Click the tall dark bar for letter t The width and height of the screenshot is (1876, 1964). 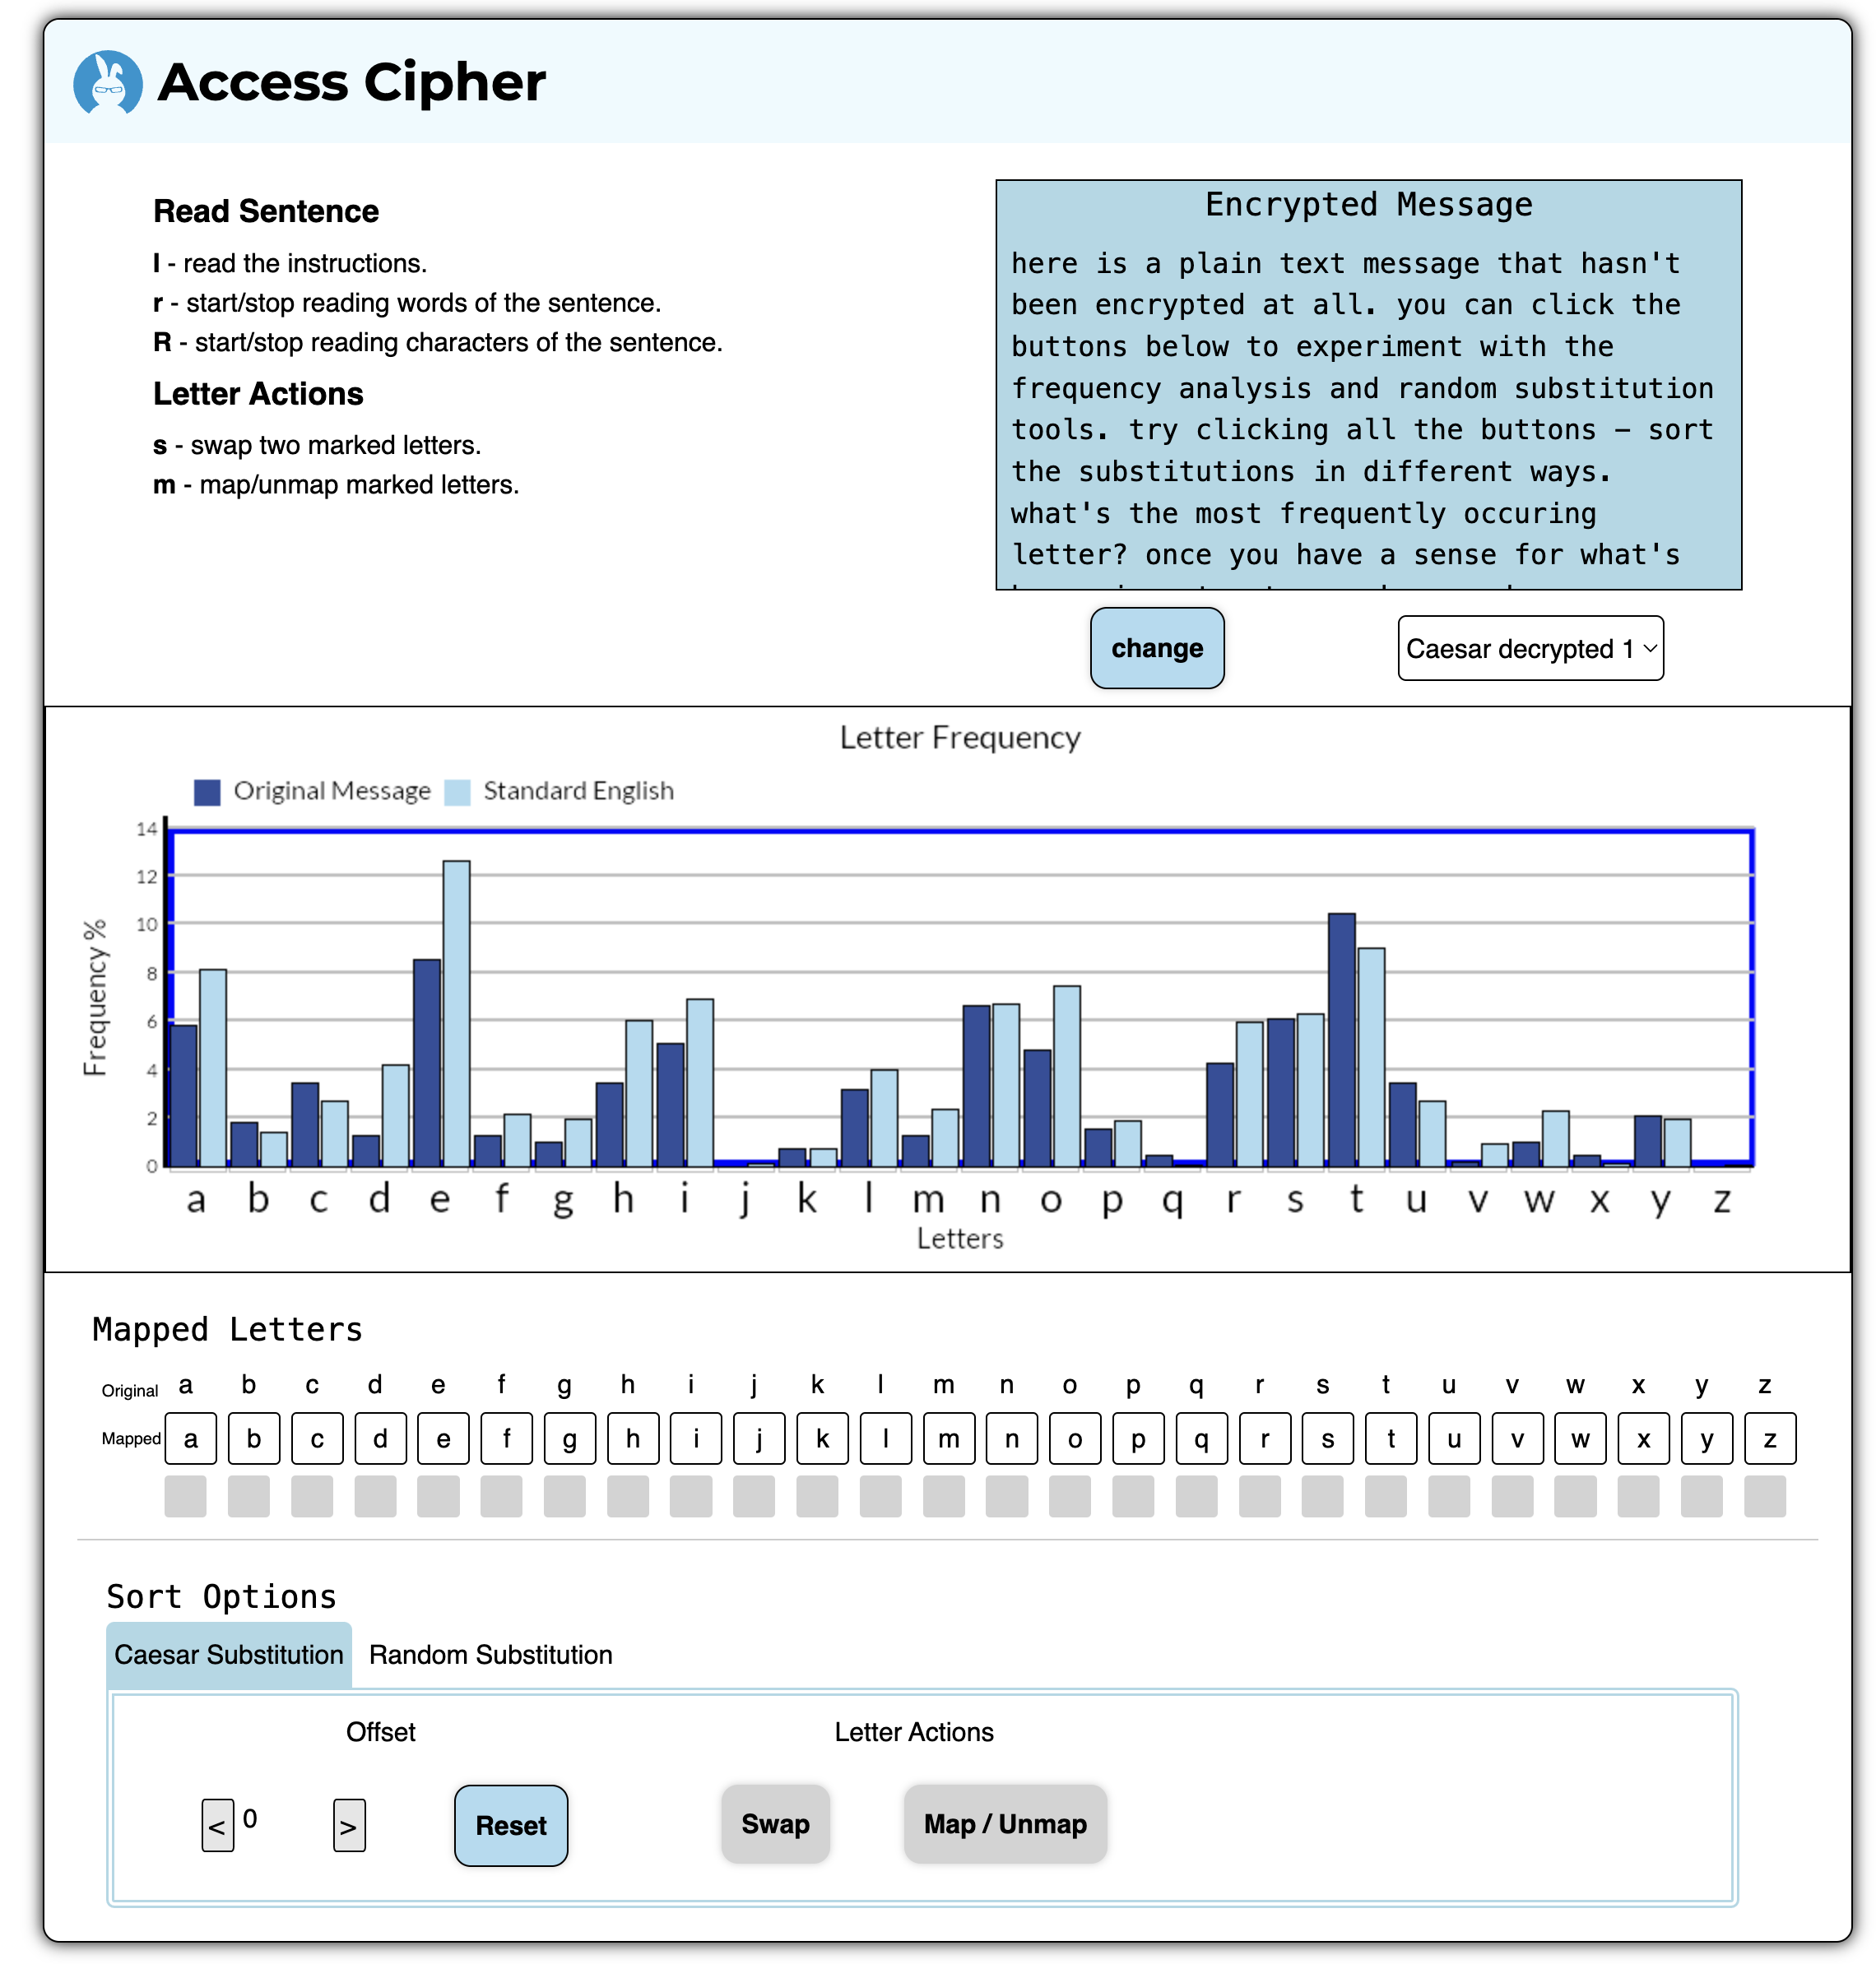click(1341, 1040)
